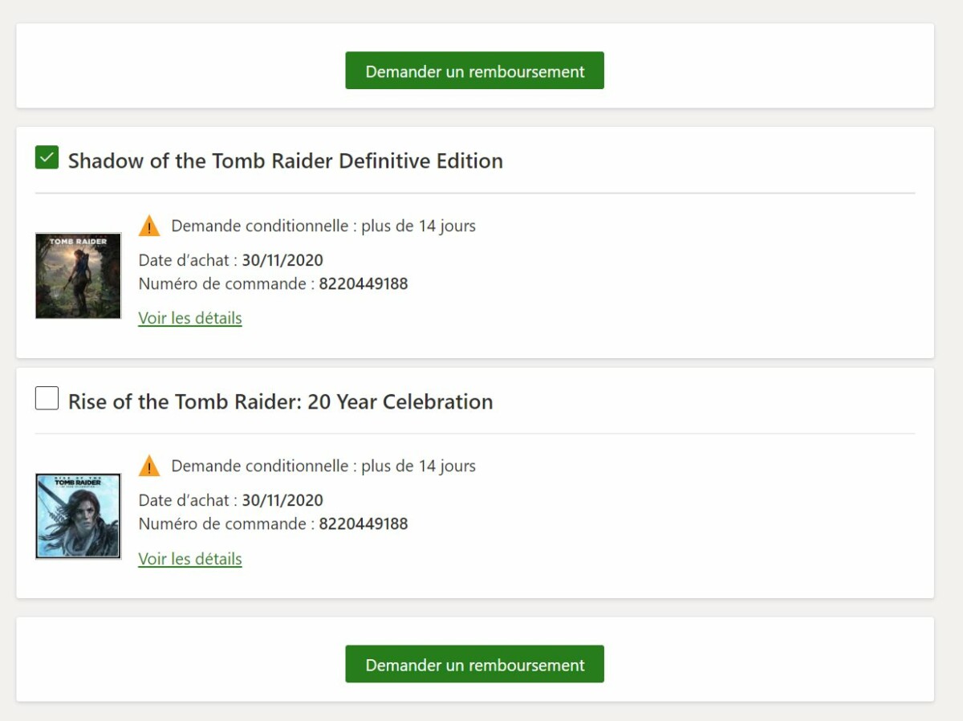Image resolution: width=963 pixels, height=721 pixels.
Task: Click purchase date 30/11/2020 under Rise of the Tomb Raider
Action: coord(282,500)
